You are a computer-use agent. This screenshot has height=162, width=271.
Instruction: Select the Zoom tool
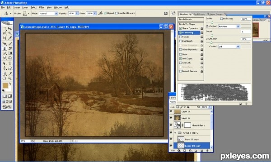(x=10, y=78)
